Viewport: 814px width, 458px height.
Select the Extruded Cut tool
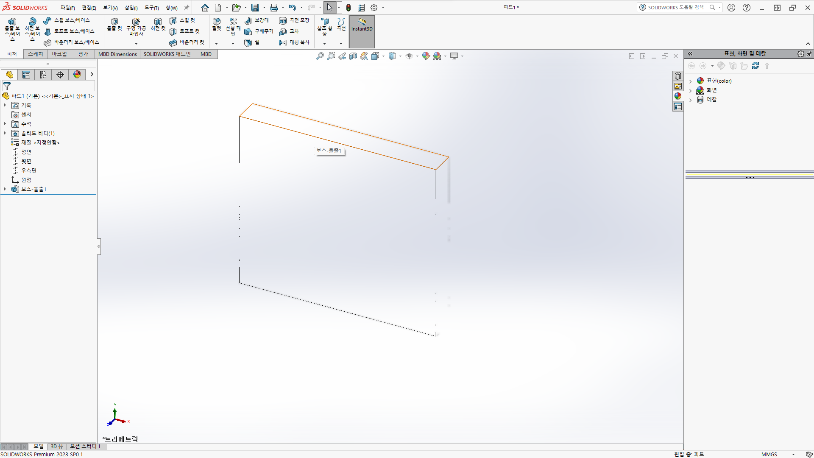pos(114,25)
